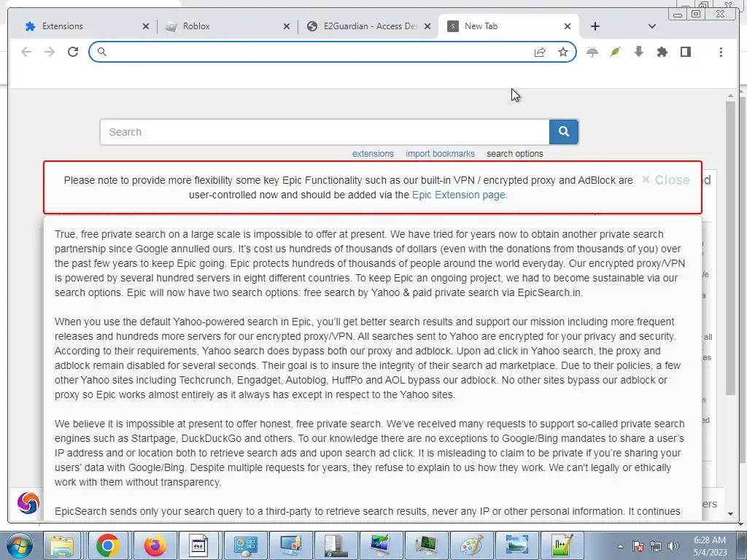Viewport: 747px width, 560px height.
Task: Reload the current page
Action: [x=73, y=52]
